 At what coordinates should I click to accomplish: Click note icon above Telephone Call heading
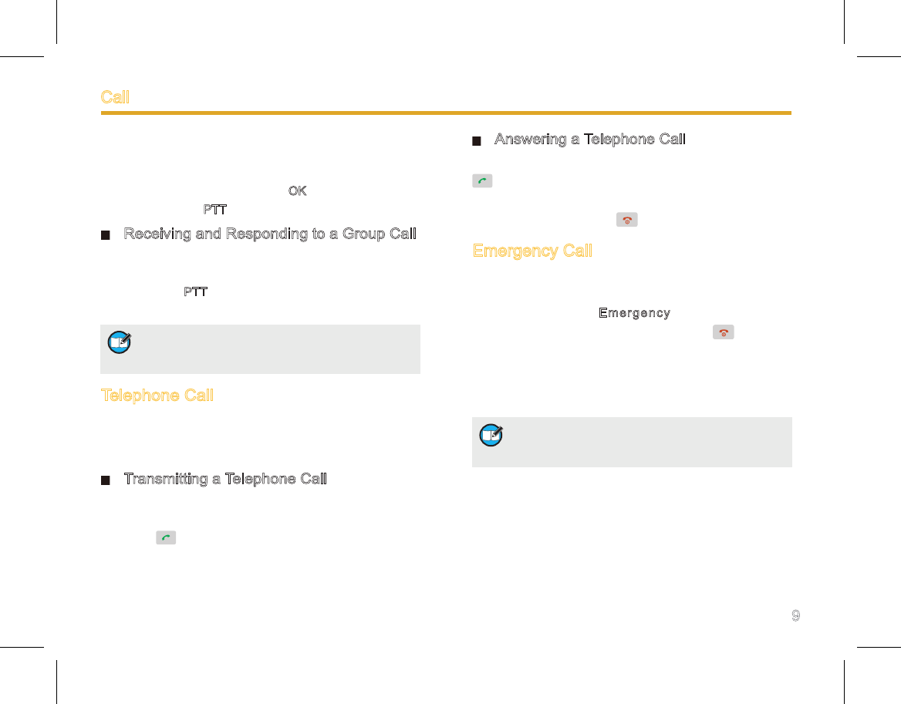point(120,342)
